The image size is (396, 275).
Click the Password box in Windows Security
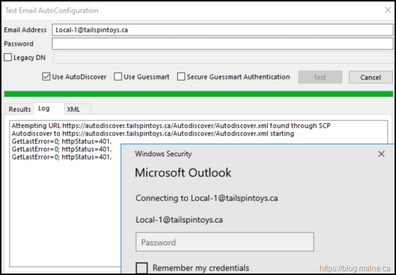[224, 242]
